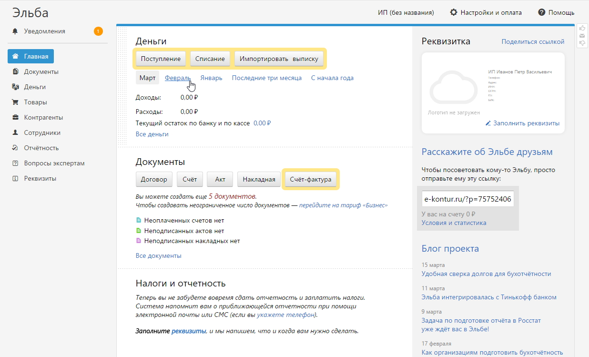Open Сотрудники in the sidebar

(x=43, y=133)
